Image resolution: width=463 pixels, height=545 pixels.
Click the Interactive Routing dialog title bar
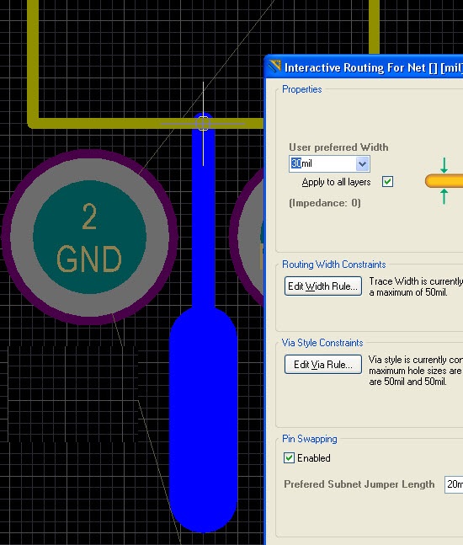(365, 67)
